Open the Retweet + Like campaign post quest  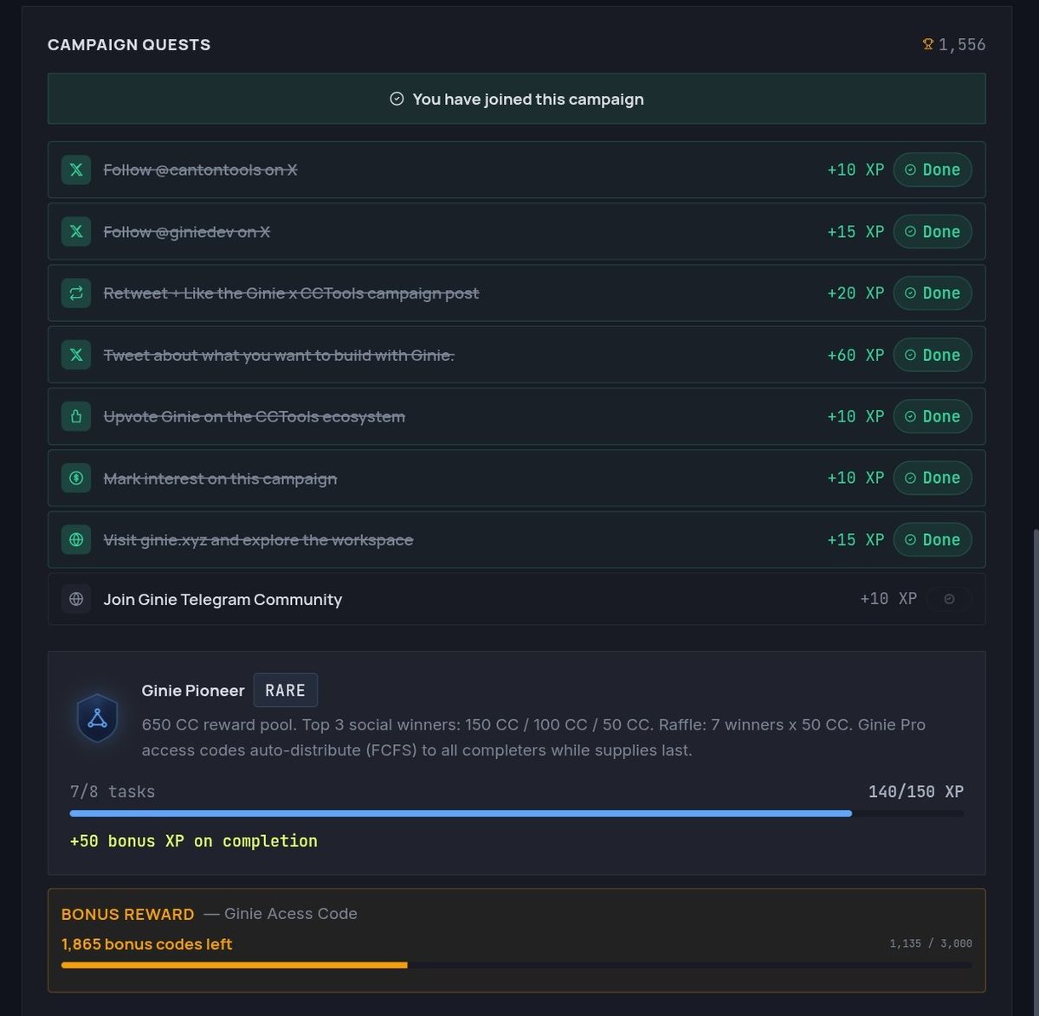[516, 293]
